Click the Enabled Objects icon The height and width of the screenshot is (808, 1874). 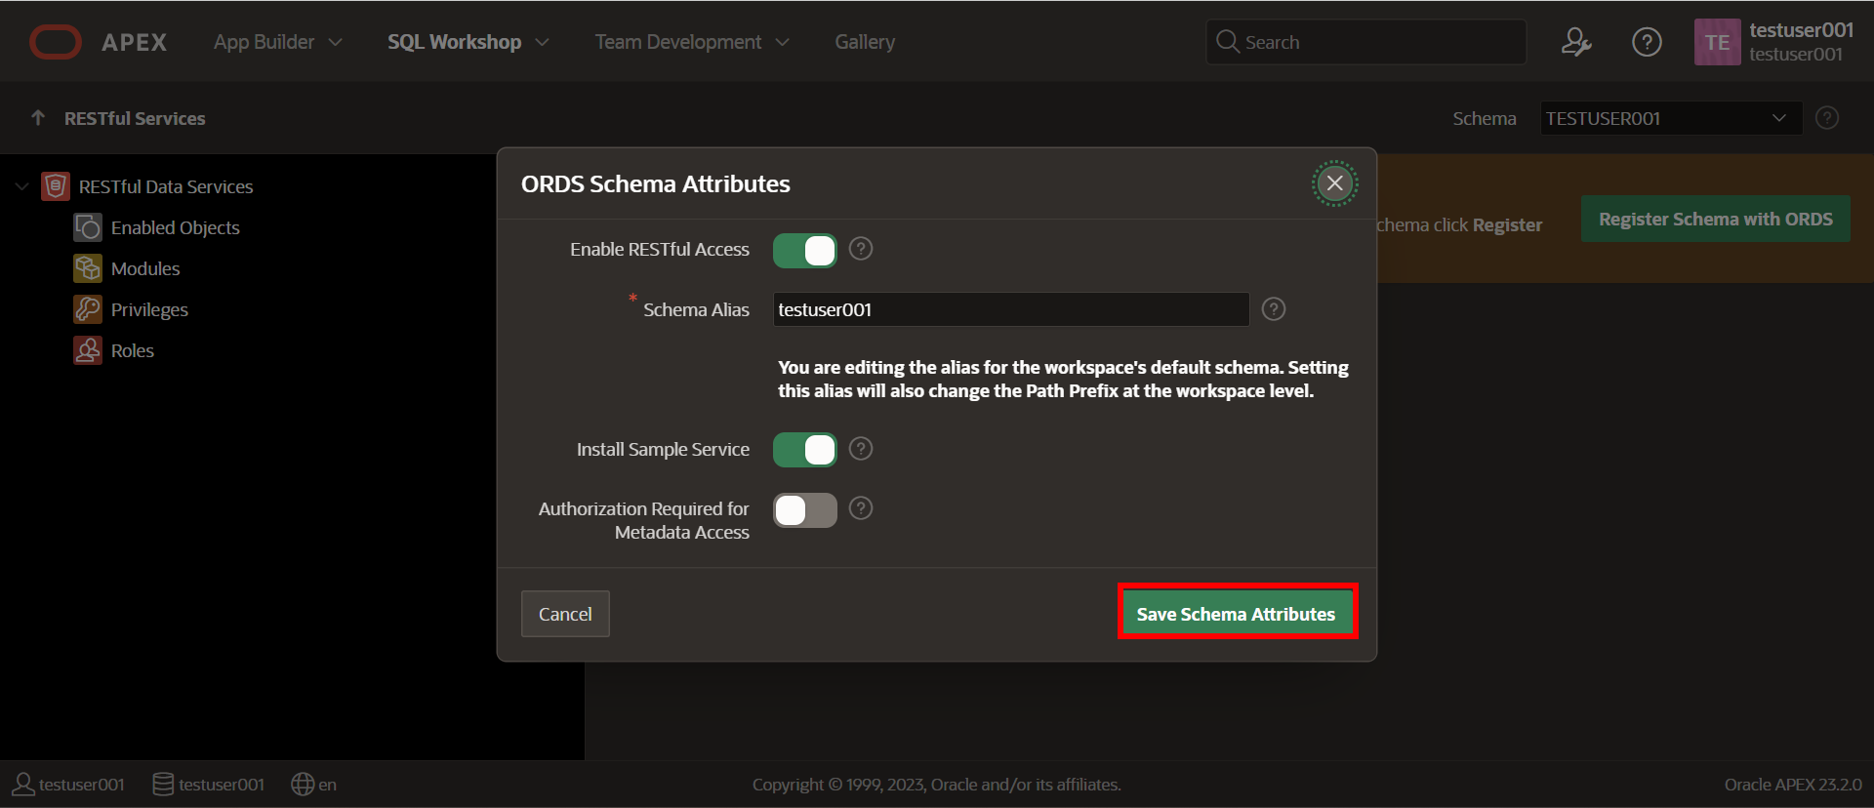88,227
